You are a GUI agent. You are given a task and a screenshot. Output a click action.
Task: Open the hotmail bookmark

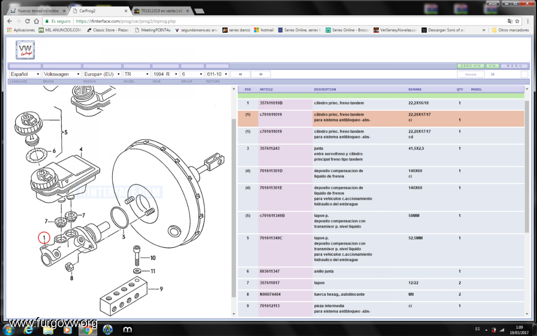point(264,30)
